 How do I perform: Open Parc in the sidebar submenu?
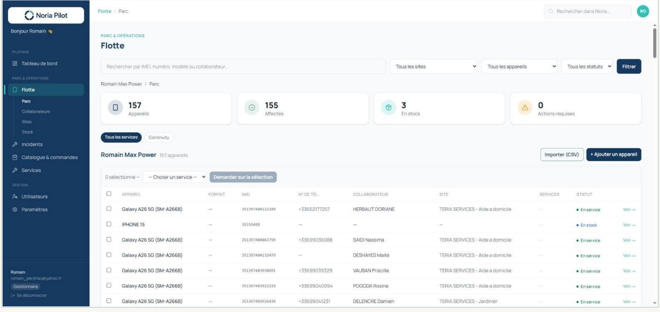26,101
